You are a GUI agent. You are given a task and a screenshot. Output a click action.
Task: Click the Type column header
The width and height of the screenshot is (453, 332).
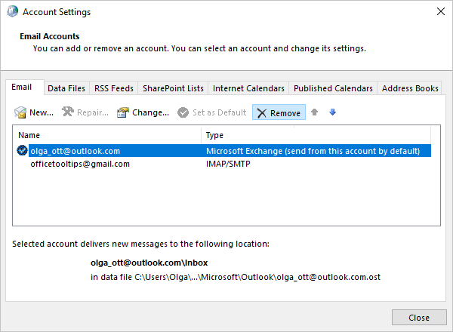coord(316,135)
